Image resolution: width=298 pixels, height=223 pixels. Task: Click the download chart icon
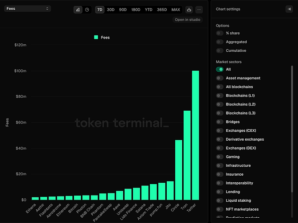pos(189,10)
